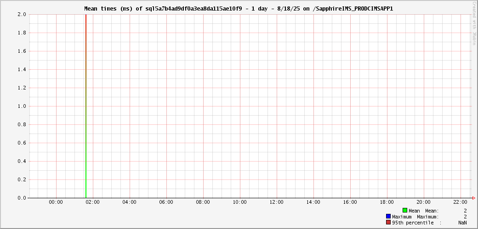This screenshot has height=229, width=478.
Task: Click the blue Maximum legend swatch
Action: (x=388, y=217)
